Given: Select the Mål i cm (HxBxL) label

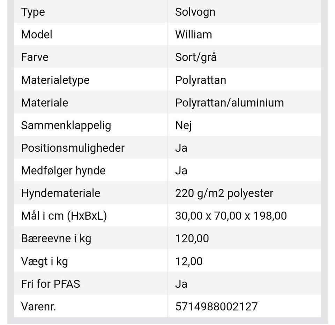Looking at the screenshot, I should [x=64, y=216].
